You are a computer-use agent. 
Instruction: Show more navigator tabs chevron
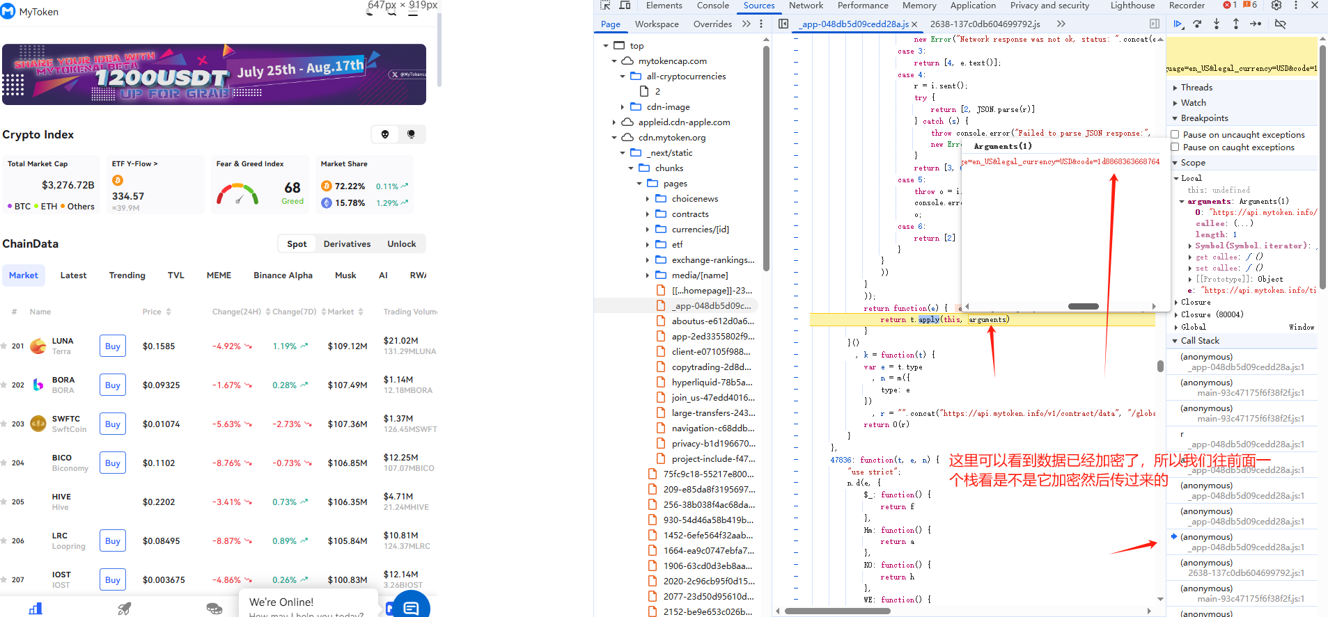(x=747, y=24)
